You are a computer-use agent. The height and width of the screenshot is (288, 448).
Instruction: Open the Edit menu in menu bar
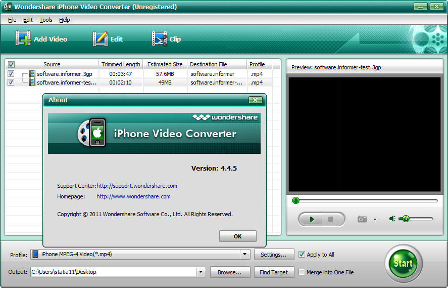coord(28,20)
